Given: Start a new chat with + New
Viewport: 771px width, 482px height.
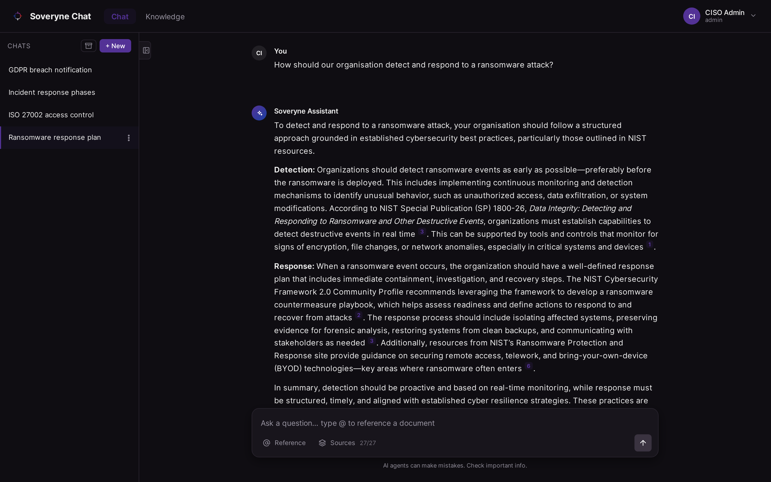Looking at the screenshot, I should [115, 46].
